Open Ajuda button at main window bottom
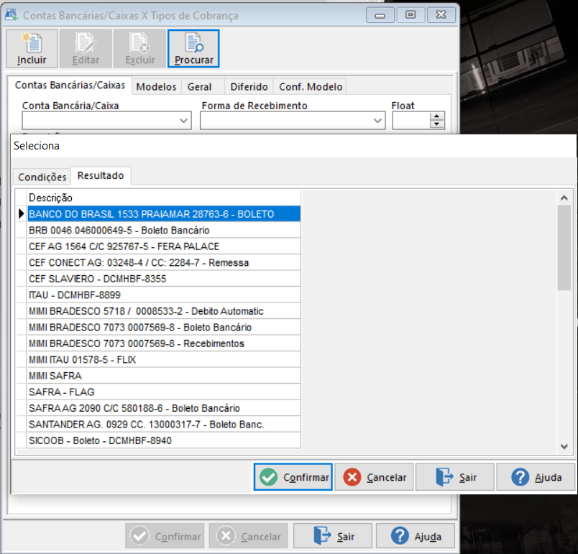The image size is (578, 554). tap(416, 536)
